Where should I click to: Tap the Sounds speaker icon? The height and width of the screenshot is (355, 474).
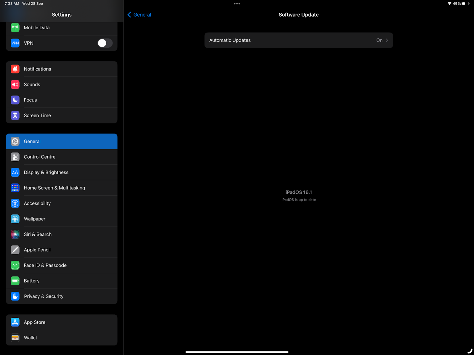(15, 84)
